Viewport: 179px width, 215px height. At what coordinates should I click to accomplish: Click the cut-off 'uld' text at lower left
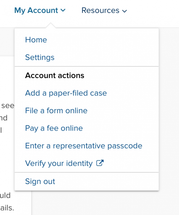tap(5, 195)
